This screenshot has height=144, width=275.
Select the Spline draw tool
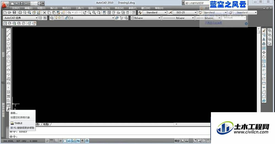(x=9, y=66)
